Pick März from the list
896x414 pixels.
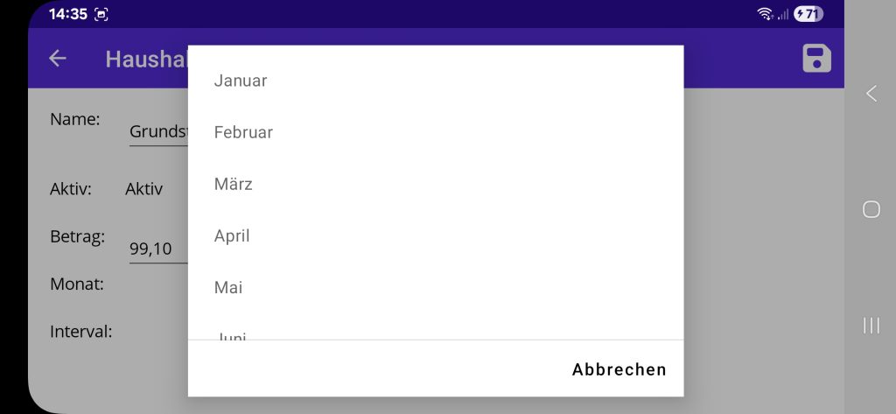tap(234, 184)
